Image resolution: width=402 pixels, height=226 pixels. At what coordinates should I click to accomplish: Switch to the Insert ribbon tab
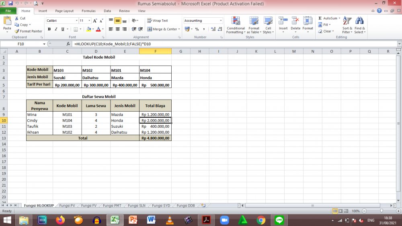(43, 11)
